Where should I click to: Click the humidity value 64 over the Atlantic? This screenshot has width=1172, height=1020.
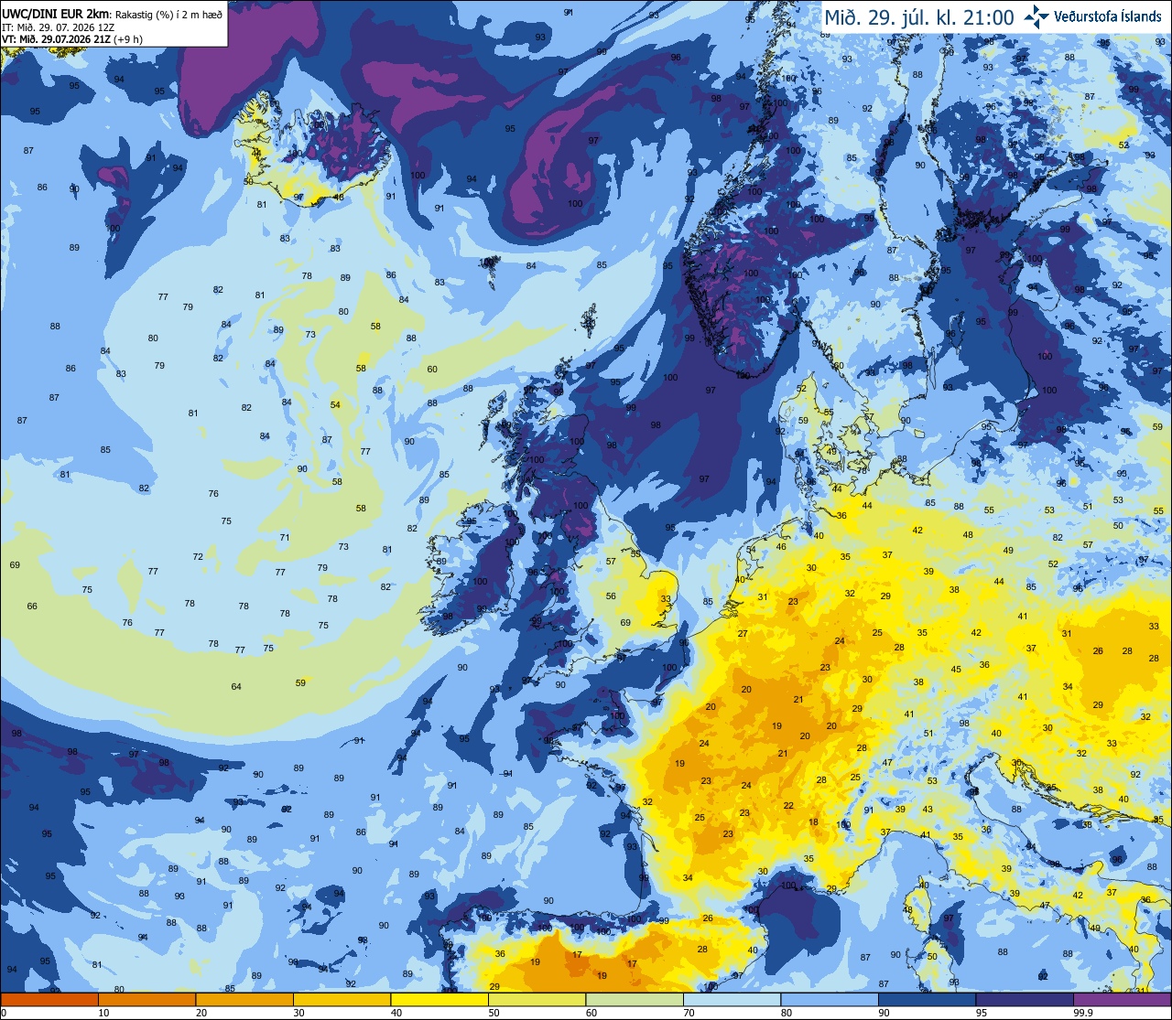pyautogui.click(x=236, y=686)
